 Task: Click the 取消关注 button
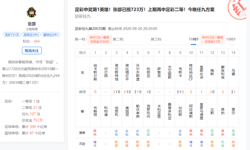pos(32,51)
